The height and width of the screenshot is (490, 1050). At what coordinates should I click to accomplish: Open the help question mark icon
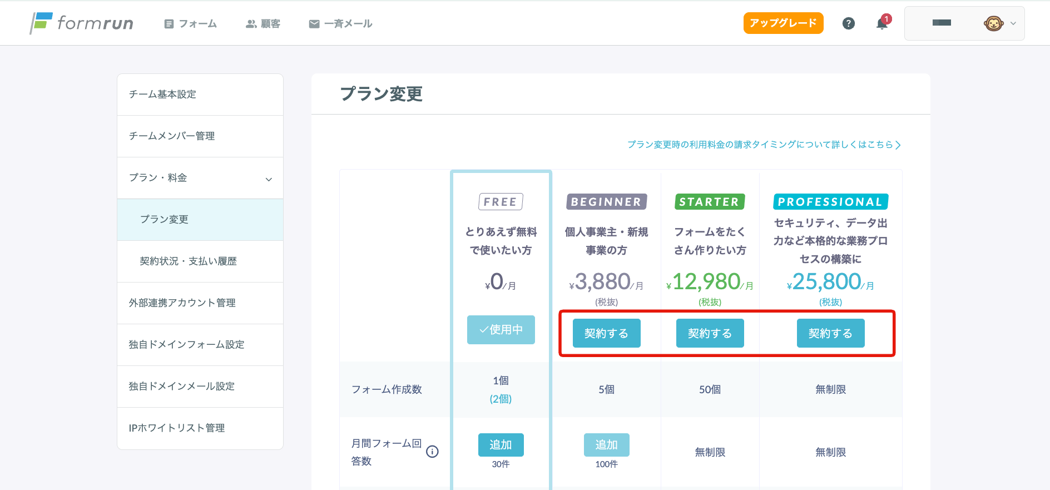(848, 23)
